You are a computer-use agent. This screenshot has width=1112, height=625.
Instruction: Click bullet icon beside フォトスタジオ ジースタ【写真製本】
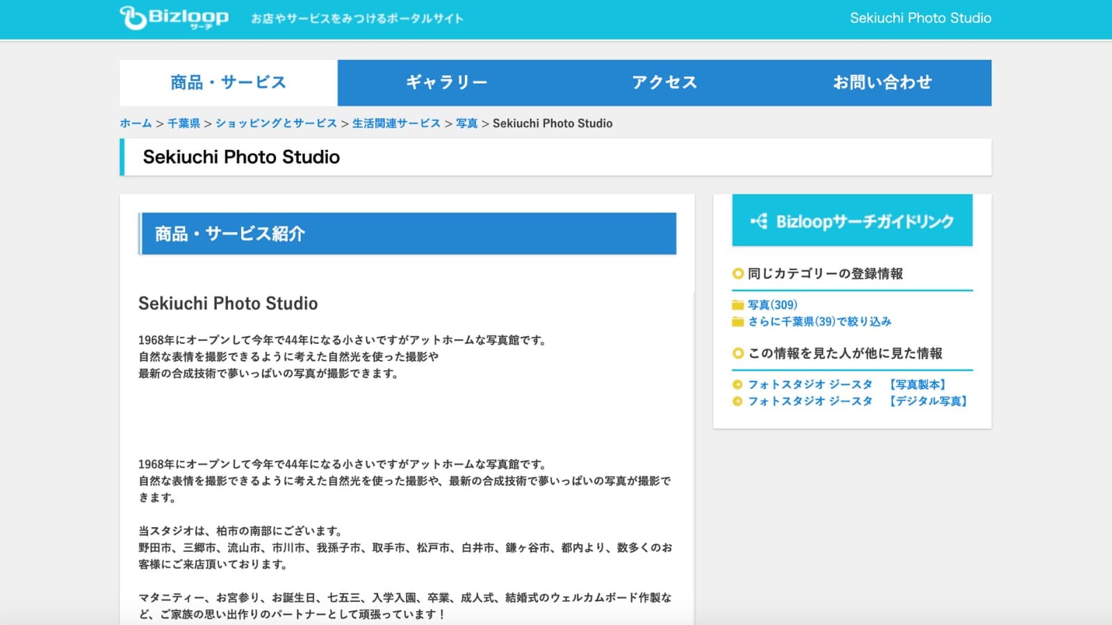pos(737,385)
